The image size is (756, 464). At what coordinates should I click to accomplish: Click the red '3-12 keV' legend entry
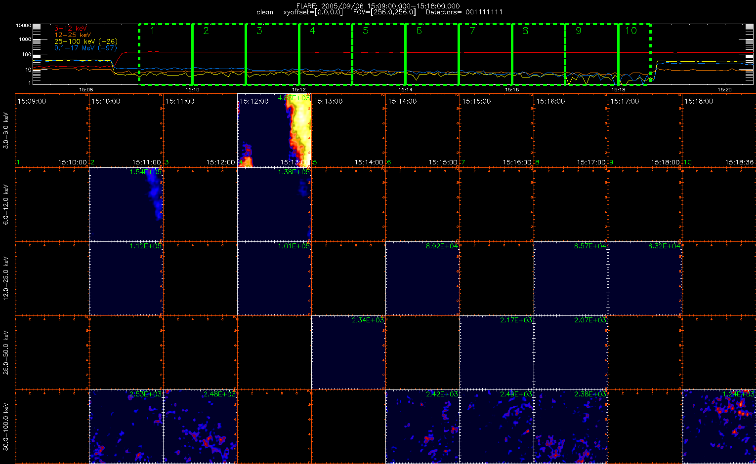point(70,29)
